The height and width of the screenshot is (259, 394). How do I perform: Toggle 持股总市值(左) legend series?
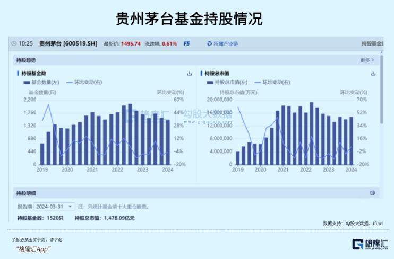pyautogui.click(x=227, y=82)
